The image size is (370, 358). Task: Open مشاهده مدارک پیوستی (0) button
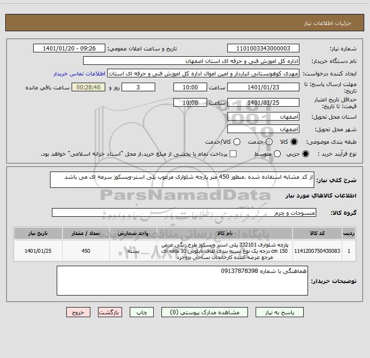205,312
